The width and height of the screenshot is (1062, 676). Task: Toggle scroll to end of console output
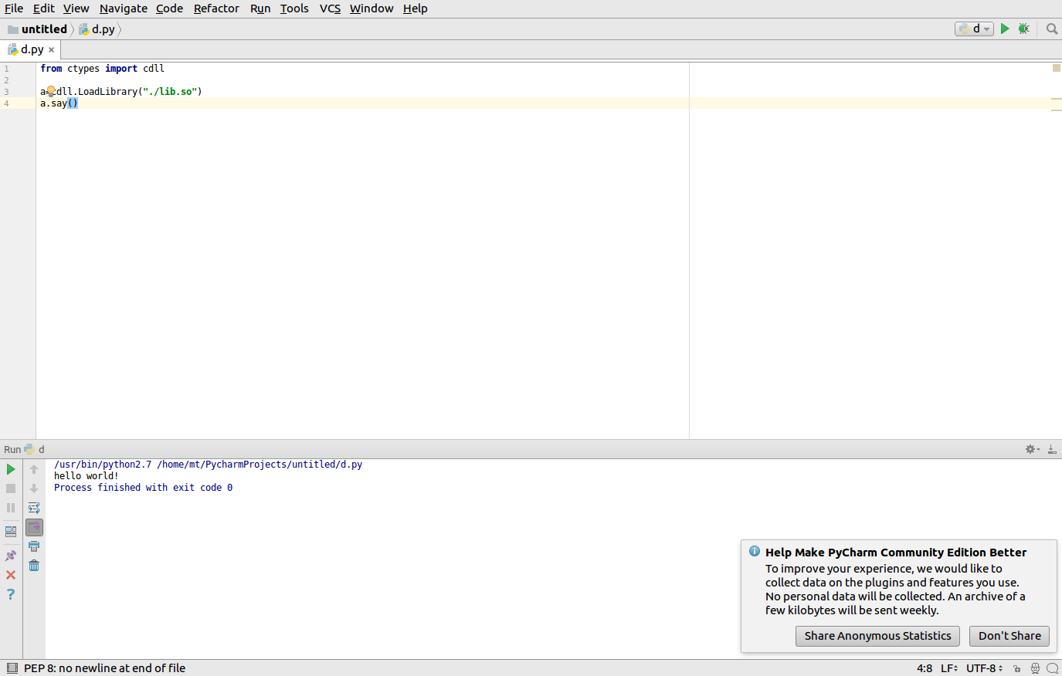34,527
